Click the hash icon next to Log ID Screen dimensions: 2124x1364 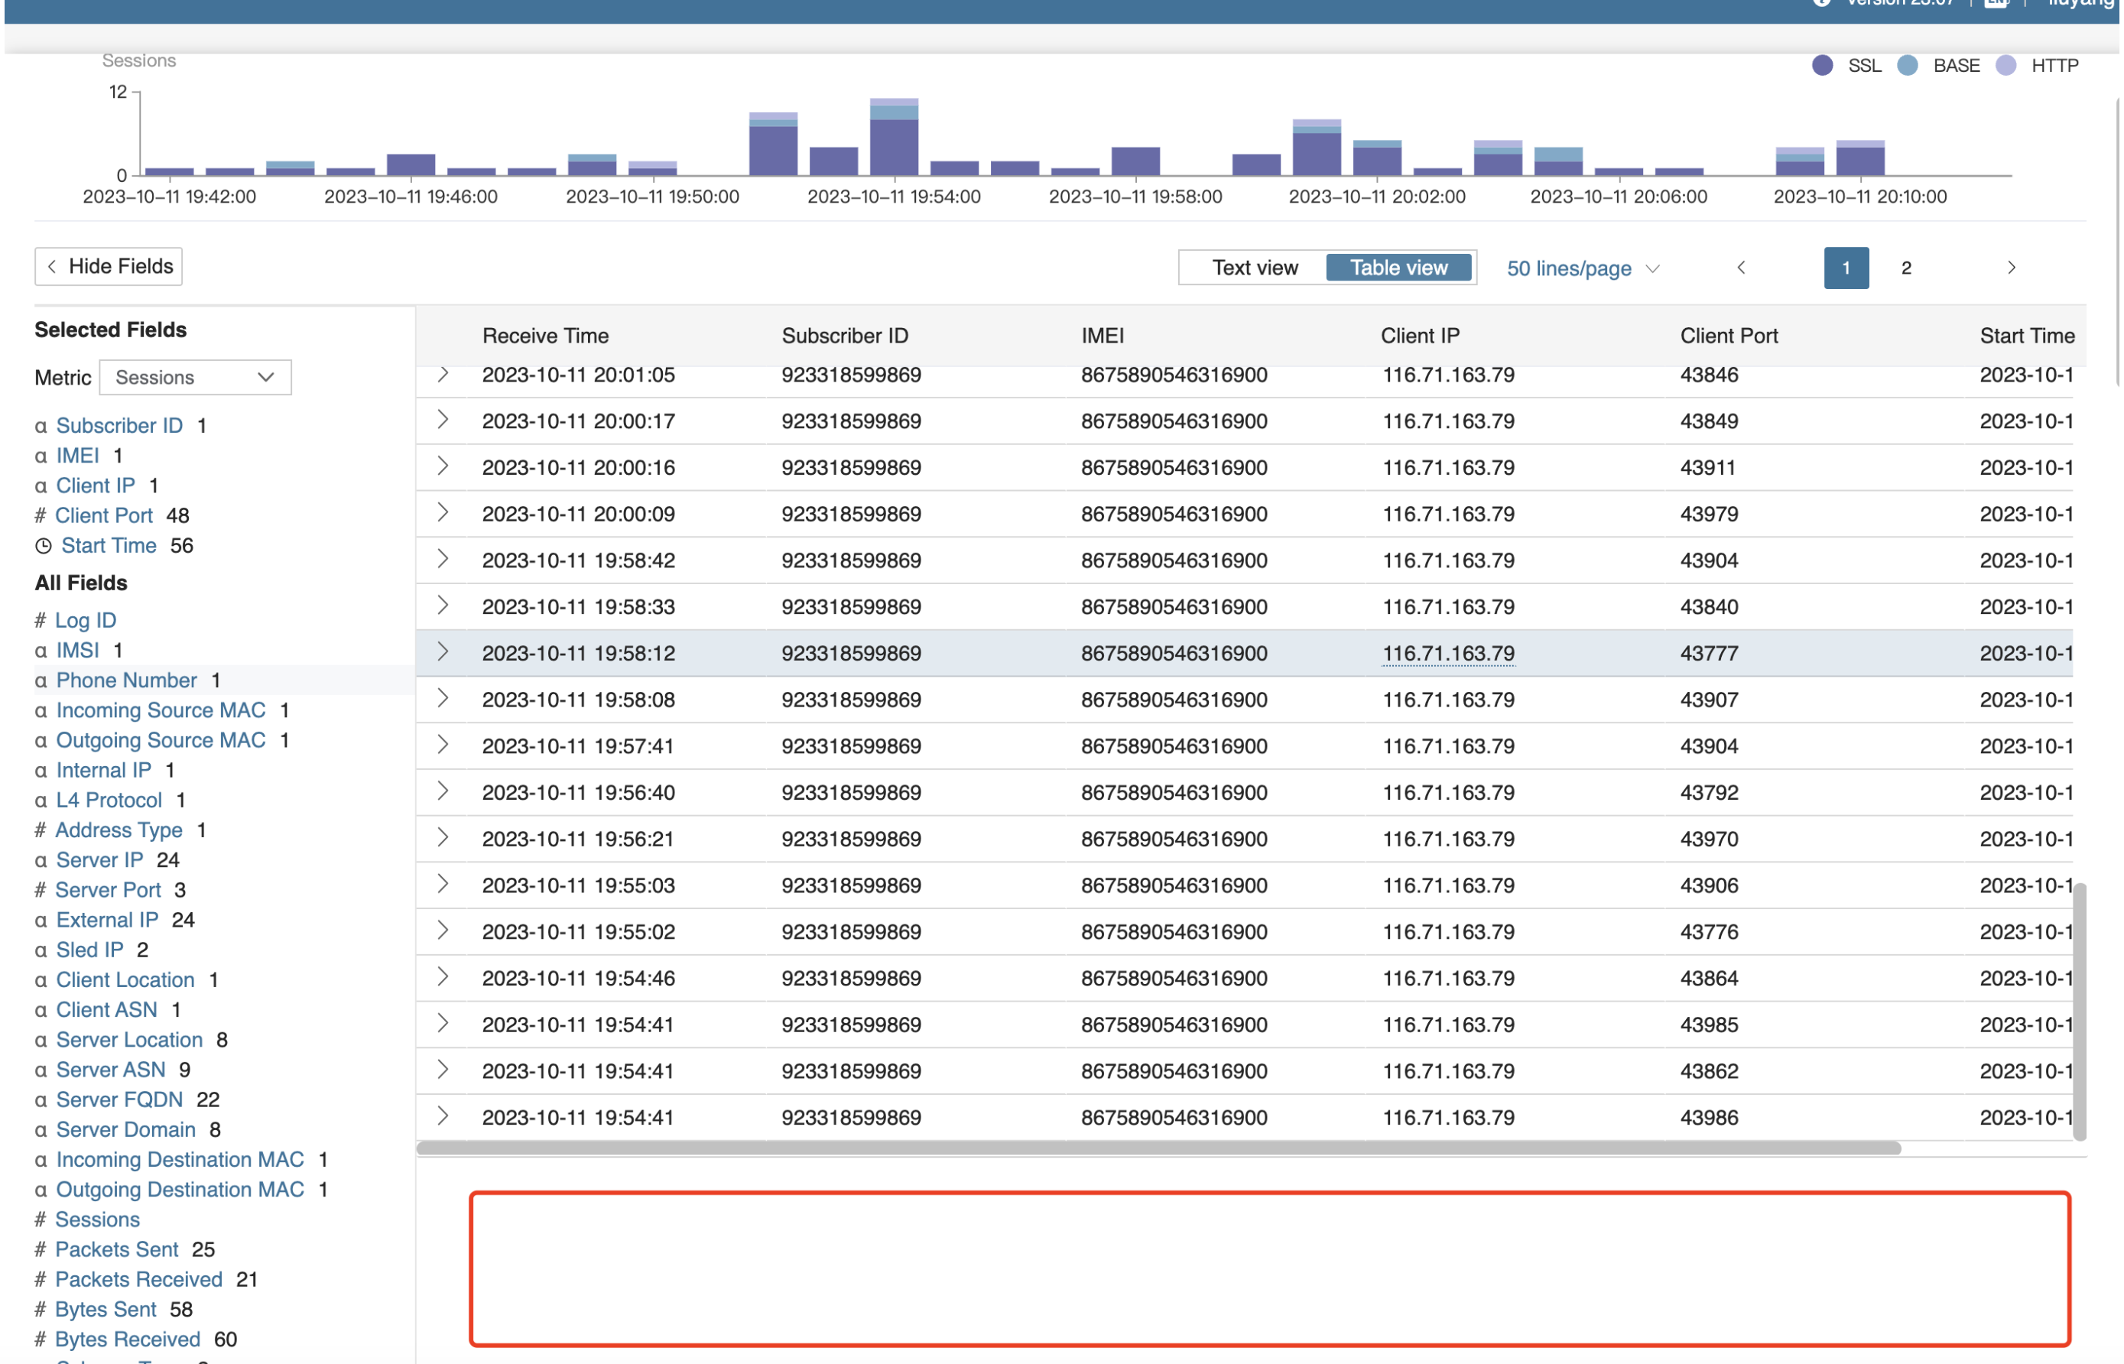point(40,621)
